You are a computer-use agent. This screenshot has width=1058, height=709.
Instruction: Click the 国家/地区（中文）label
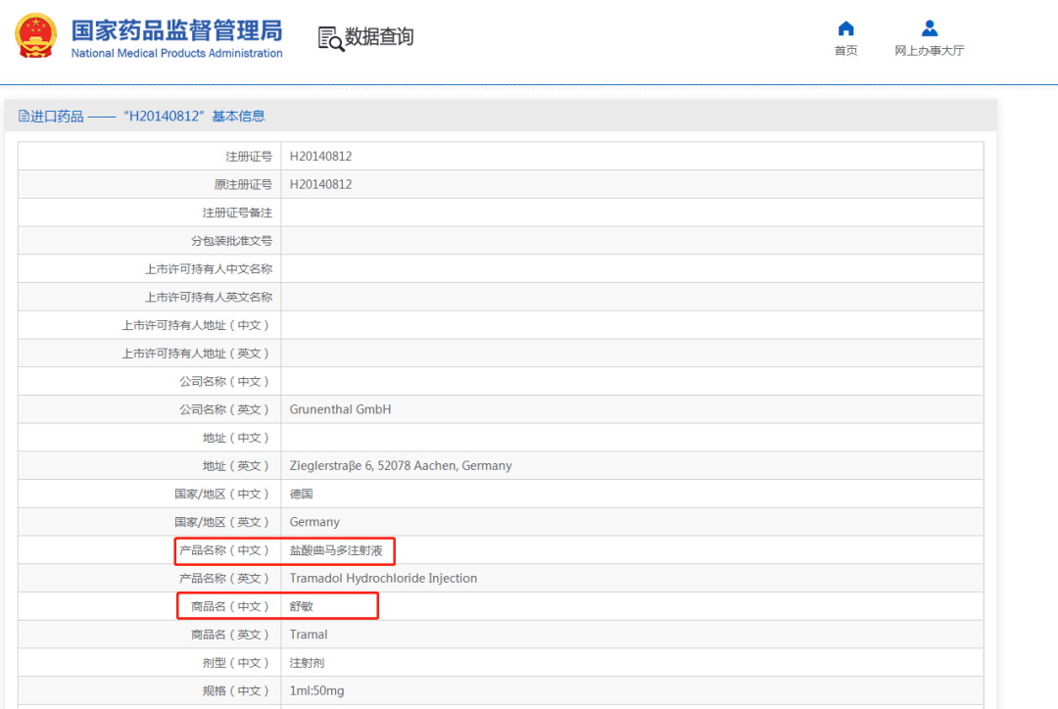[x=222, y=495]
